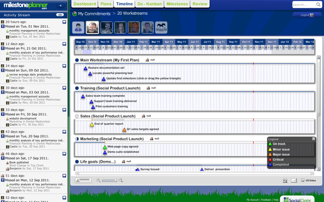Open the Milestones tab
The width and height of the screenshot is (324, 202).
[178, 4]
